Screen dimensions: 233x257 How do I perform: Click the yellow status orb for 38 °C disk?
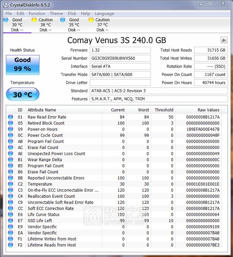tap(34, 20)
